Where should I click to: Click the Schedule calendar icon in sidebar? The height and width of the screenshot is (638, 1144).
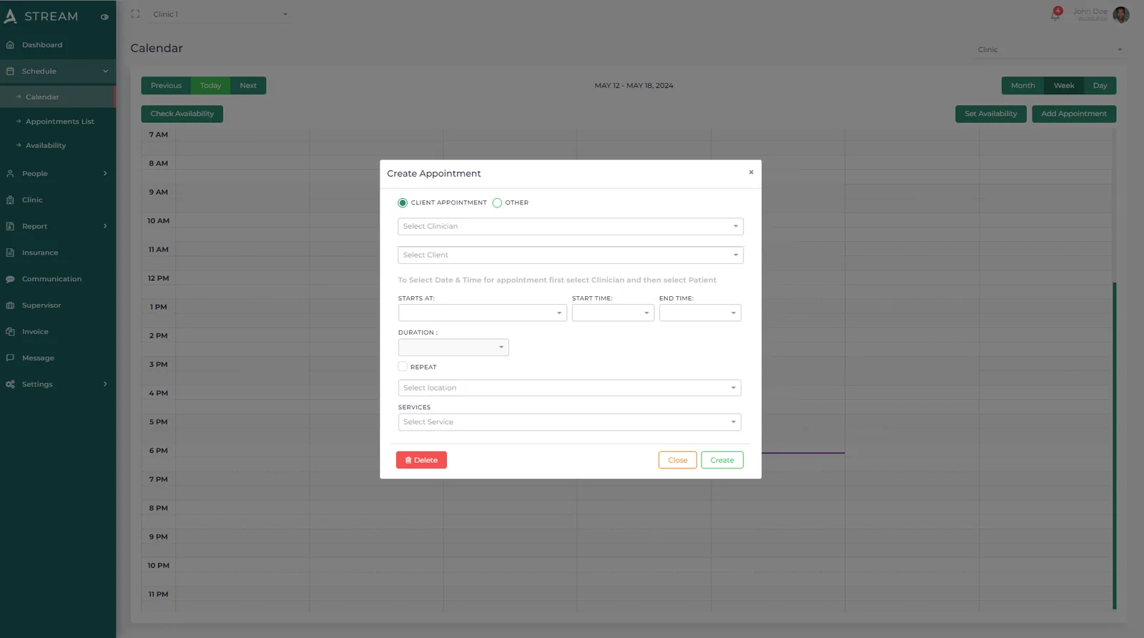click(x=10, y=72)
